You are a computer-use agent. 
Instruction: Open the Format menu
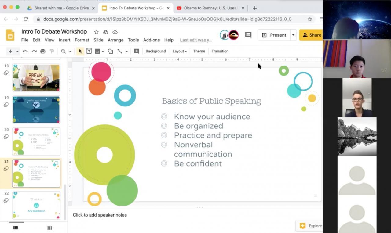(82, 40)
